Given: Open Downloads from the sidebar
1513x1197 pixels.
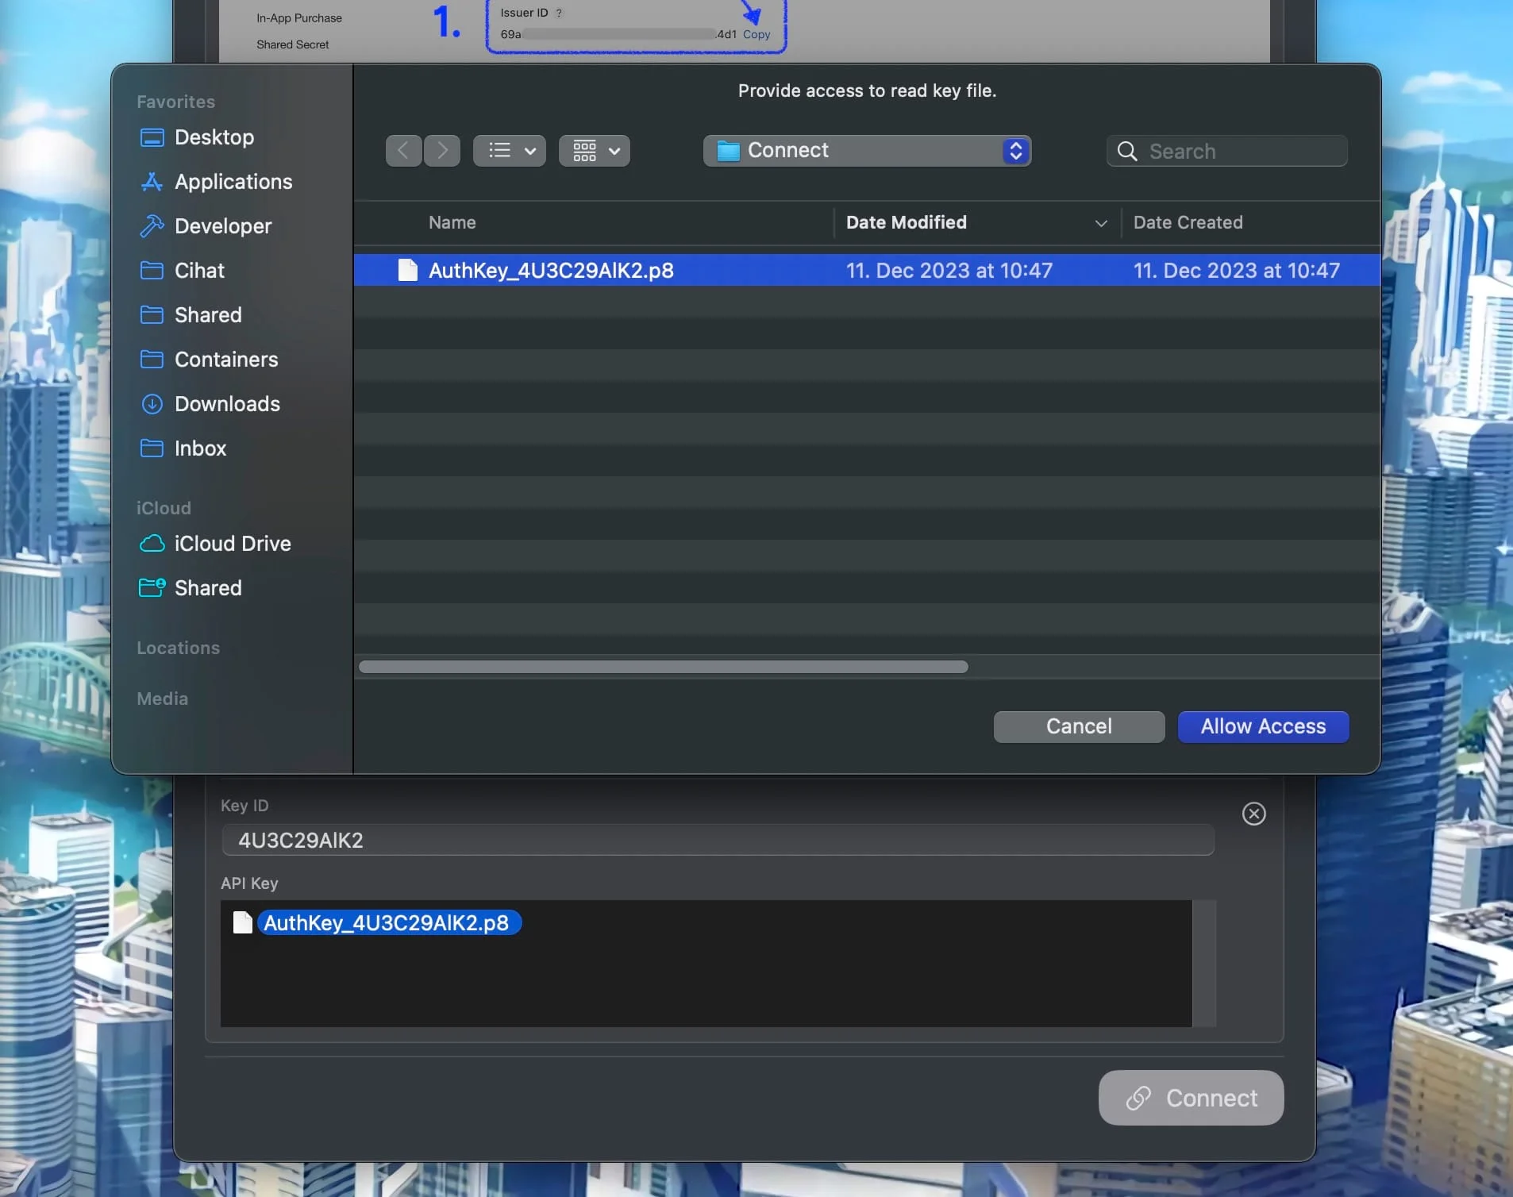Looking at the screenshot, I should 227,404.
